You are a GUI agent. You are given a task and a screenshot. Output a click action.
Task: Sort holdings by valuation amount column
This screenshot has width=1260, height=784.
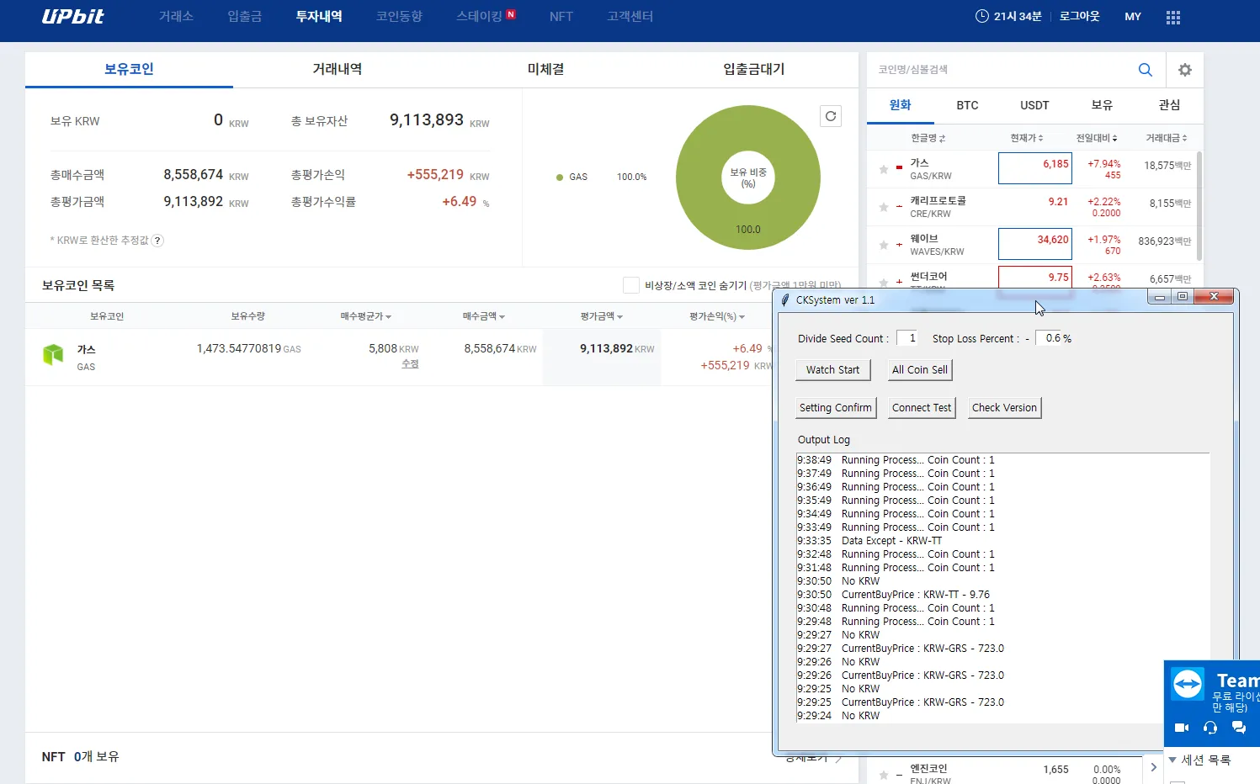click(x=601, y=316)
